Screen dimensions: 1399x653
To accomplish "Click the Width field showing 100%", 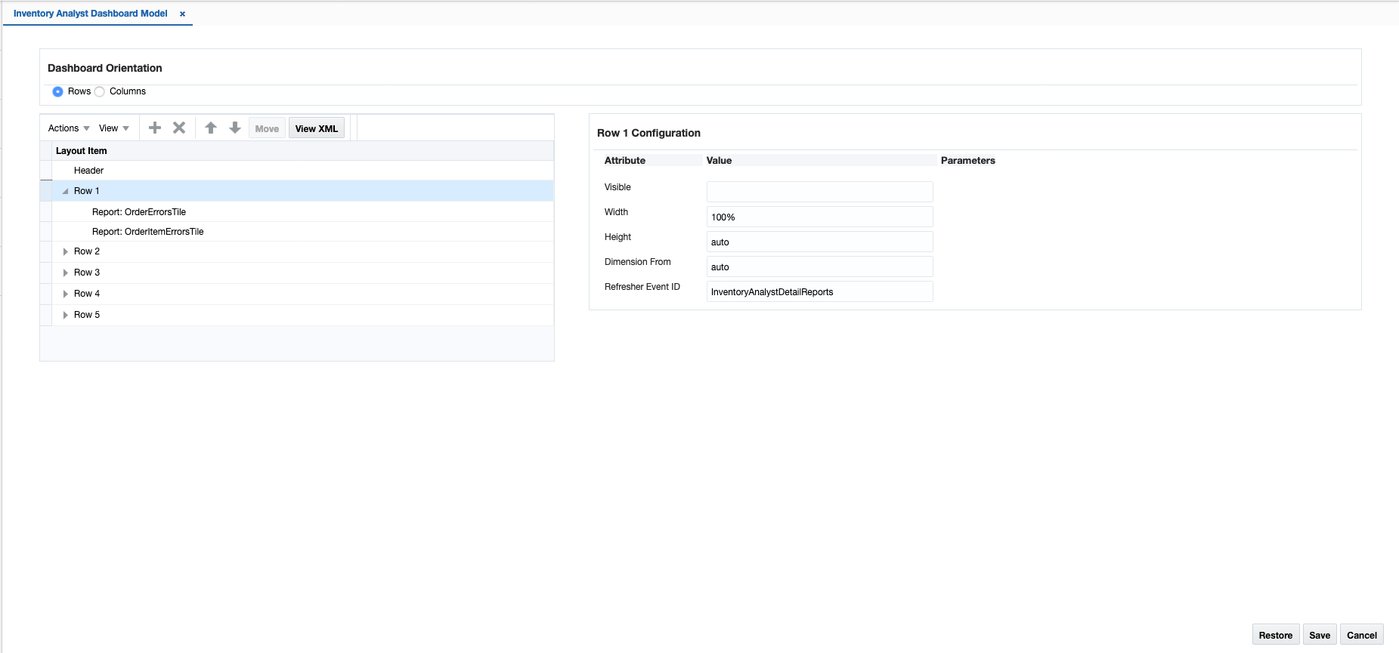I will 819,217.
